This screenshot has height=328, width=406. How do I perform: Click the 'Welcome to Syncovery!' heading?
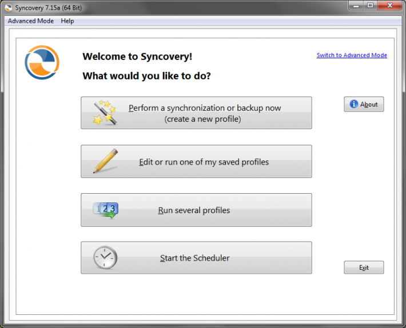[x=137, y=57]
